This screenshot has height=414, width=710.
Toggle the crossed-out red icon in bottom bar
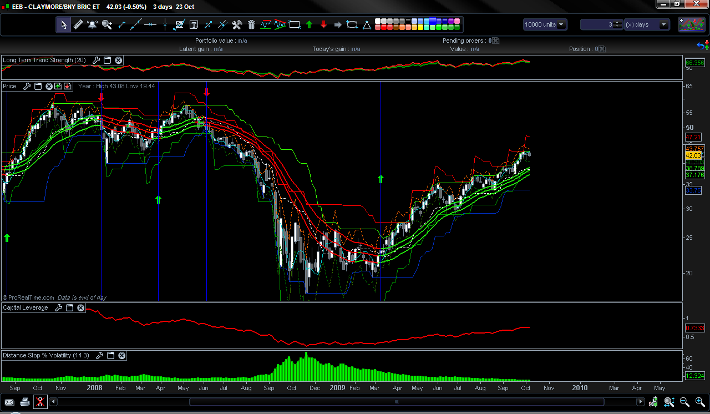click(40, 402)
